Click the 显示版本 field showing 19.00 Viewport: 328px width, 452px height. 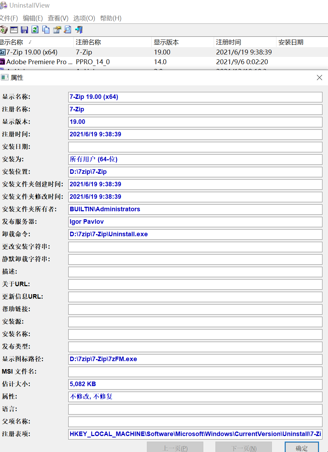(195, 122)
